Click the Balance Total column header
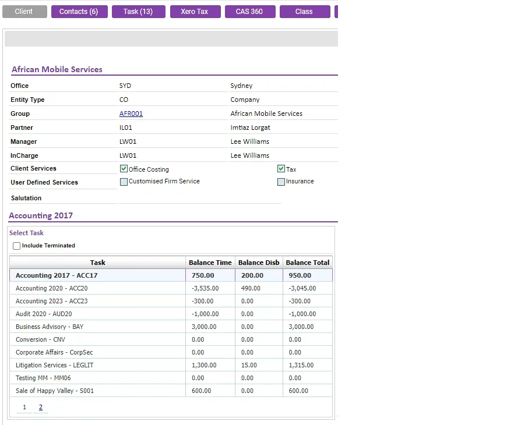 [x=308, y=263]
